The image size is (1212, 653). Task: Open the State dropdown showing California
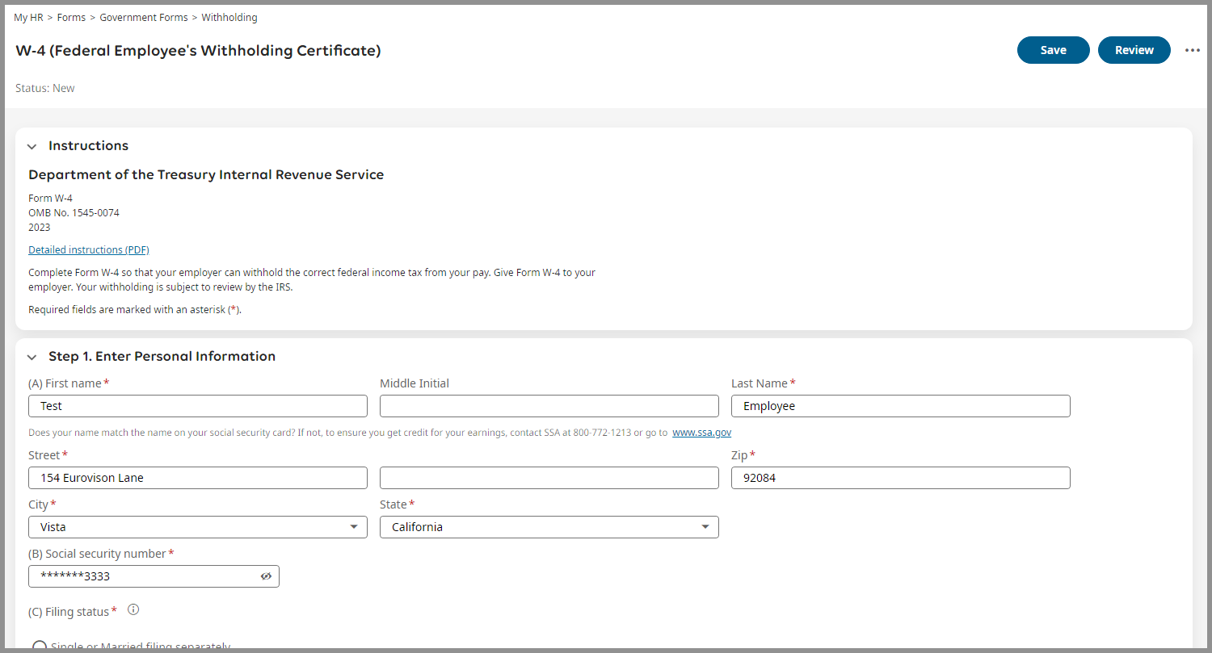click(549, 527)
